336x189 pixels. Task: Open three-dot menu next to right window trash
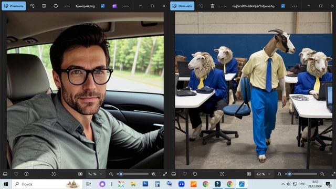tap(224, 6)
